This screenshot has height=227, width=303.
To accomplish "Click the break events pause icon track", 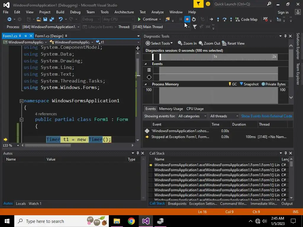I will [x=149, y=70].
